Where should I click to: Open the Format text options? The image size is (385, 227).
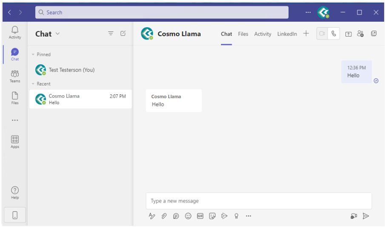152,216
